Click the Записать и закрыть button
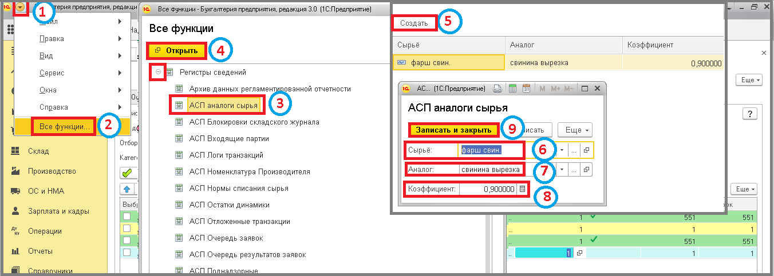Image resolution: width=774 pixels, height=276 pixels. click(x=453, y=130)
